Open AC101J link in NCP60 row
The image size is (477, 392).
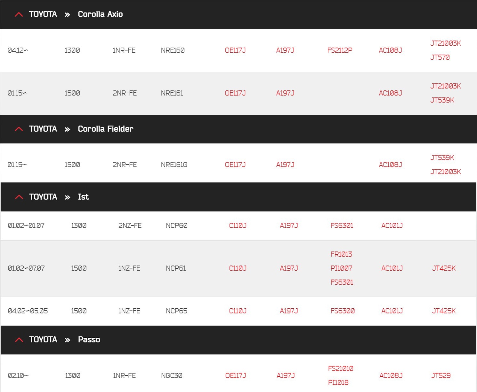392,226
